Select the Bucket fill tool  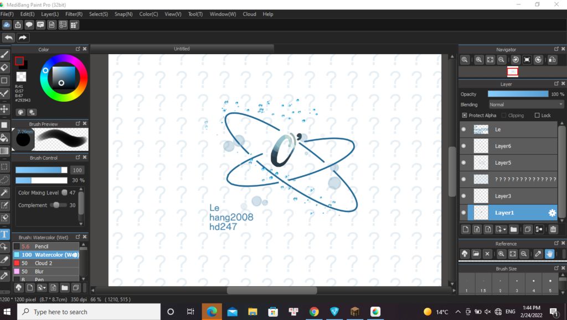pyautogui.click(x=4, y=138)
